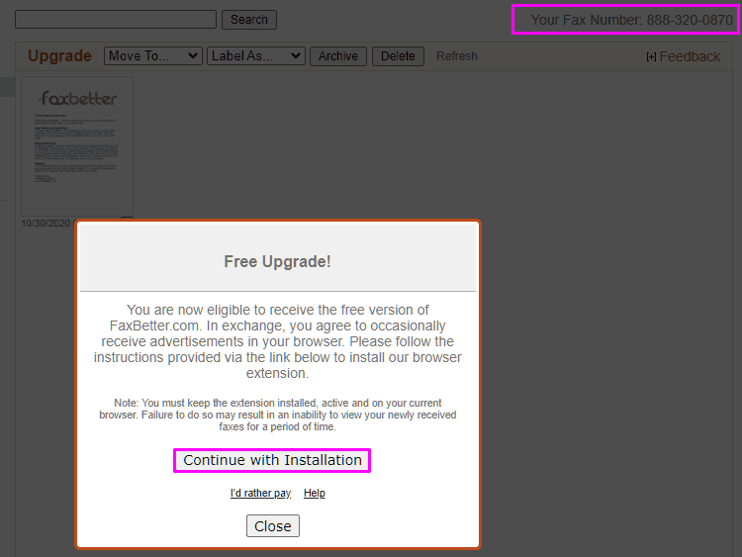Screen dimensions: 742x557
Task: Click the Archive button
Action: [338, 56]
